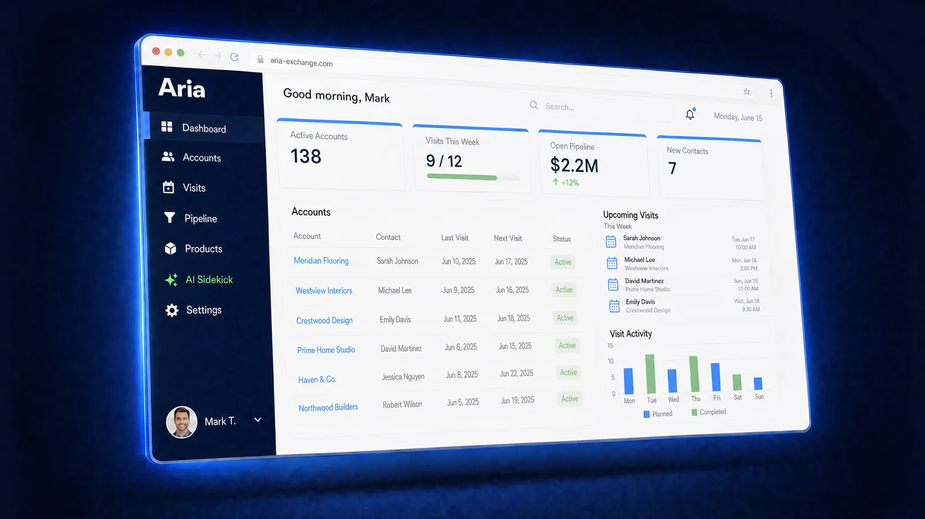The height and width of the screenshot is (519, 925).
Task: Click Open Pipeline $2.2M card
Action: [x=594, y=164]
